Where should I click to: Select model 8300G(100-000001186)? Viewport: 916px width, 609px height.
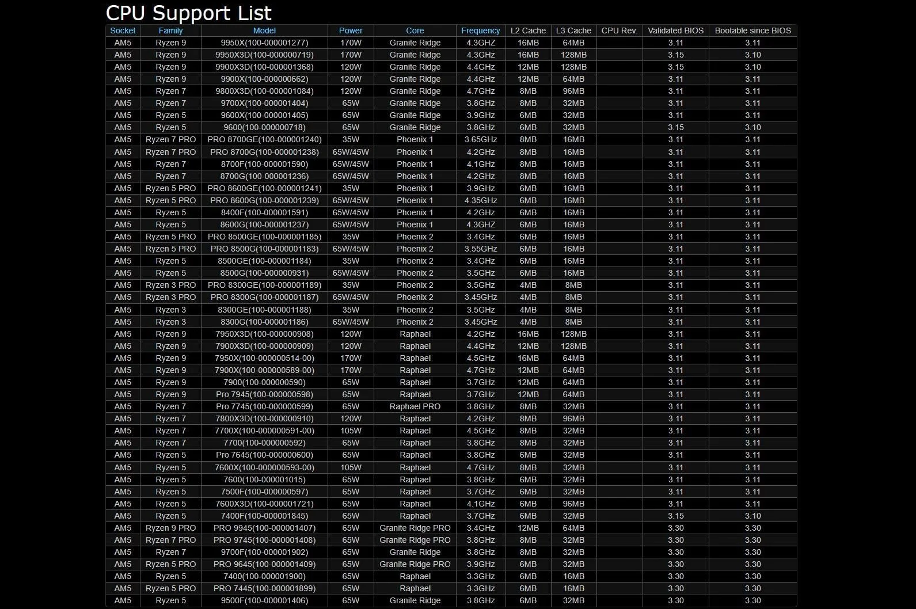264,322
